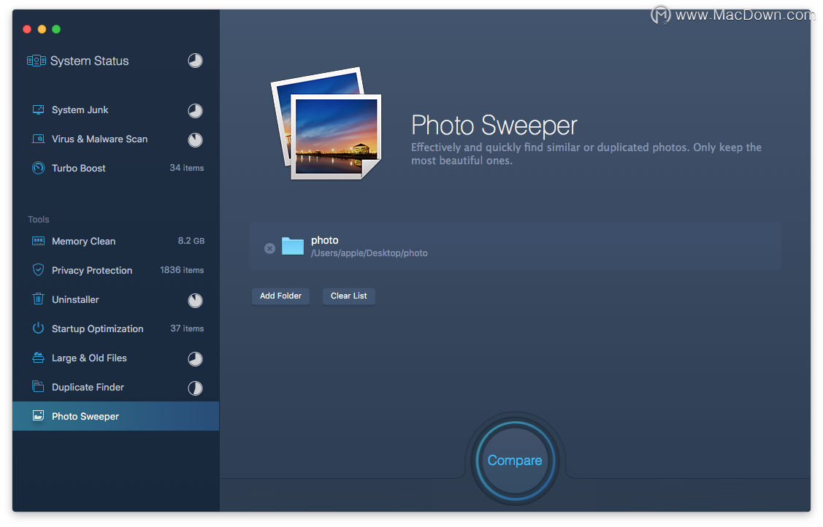Open Virus & Malware Scan

click(x=115, y=139)
